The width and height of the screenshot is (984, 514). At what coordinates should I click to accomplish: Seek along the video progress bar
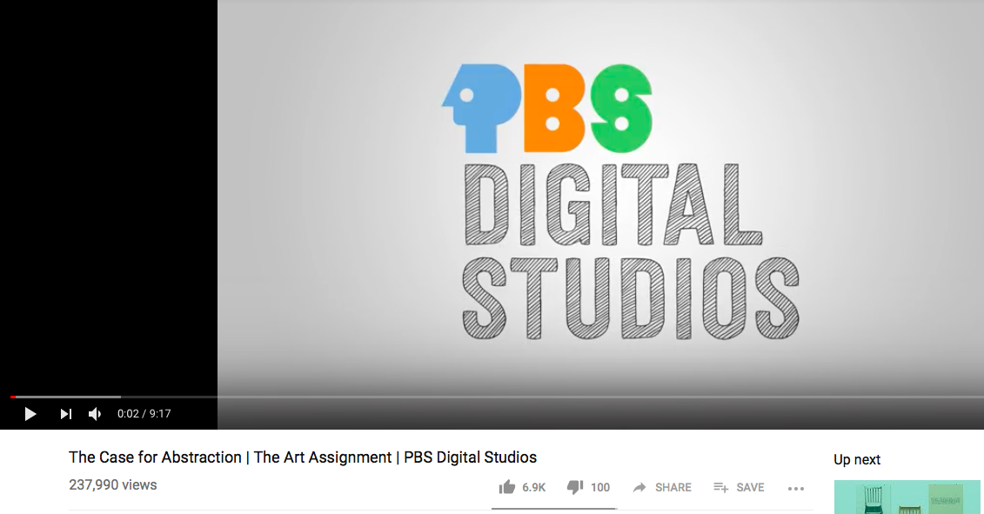pos(492,397)
